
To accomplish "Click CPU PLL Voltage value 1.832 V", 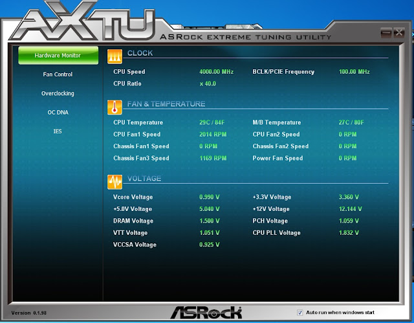I will [x=349, y=232].
